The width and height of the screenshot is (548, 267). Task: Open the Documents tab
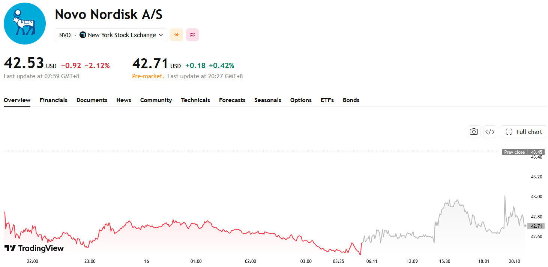pyautogui.click(x=92, y=100)
